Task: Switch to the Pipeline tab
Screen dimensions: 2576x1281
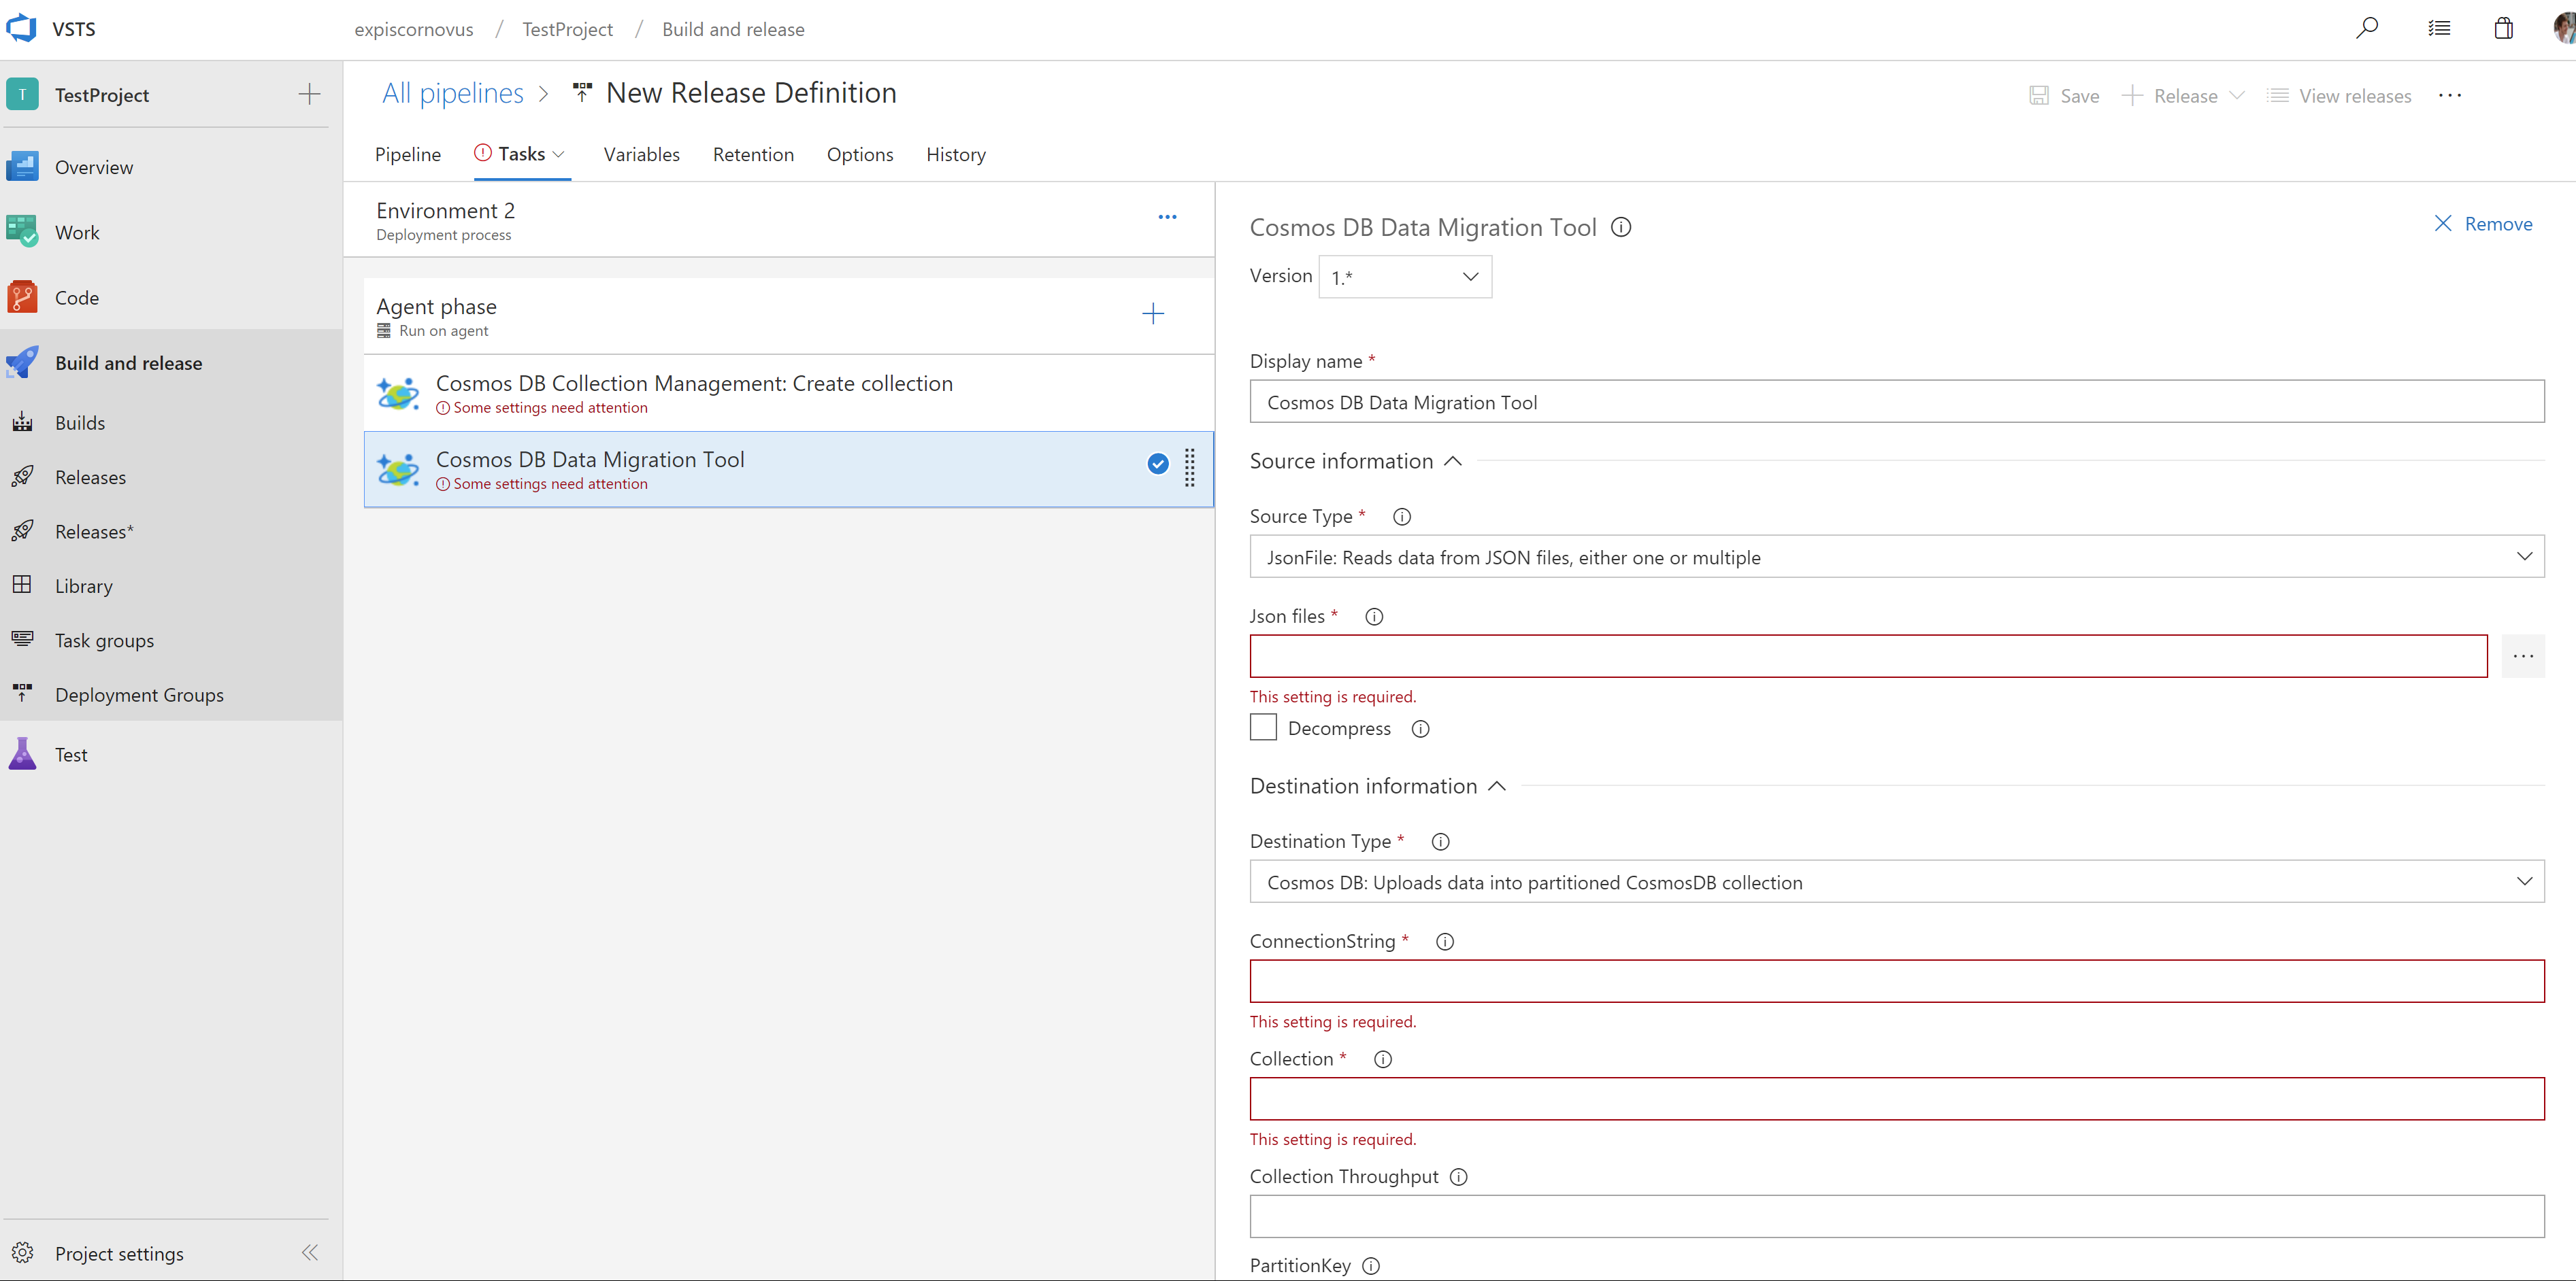Action: (x=408, y=154)
